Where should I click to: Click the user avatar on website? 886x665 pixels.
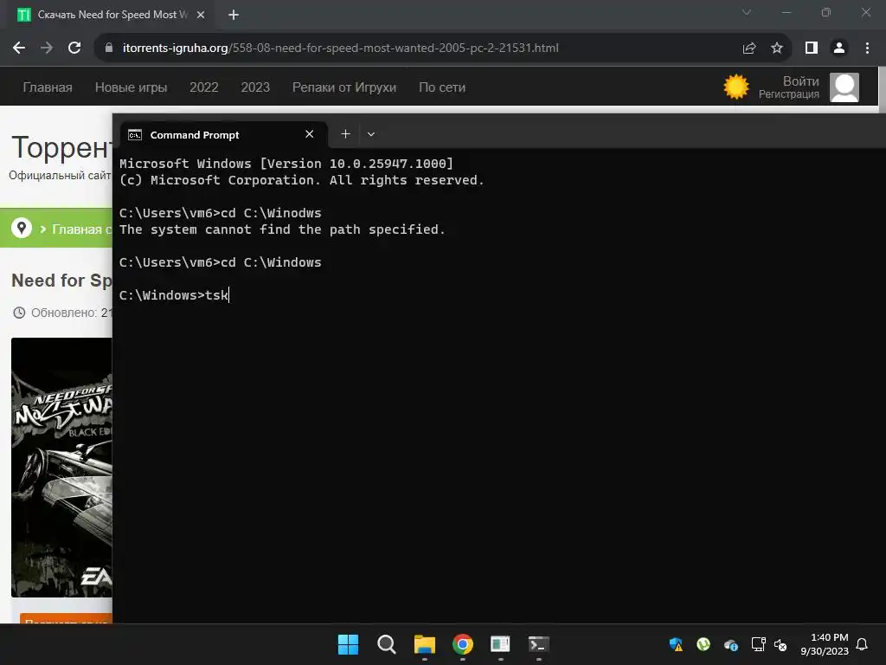click(x=844, y=87)
